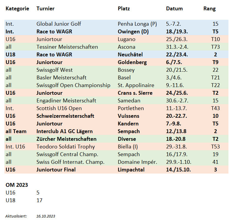Click the Domaine Impér. location cell

[137, 162]
